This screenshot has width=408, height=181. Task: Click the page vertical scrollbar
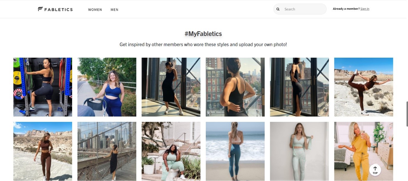point(407,114)
